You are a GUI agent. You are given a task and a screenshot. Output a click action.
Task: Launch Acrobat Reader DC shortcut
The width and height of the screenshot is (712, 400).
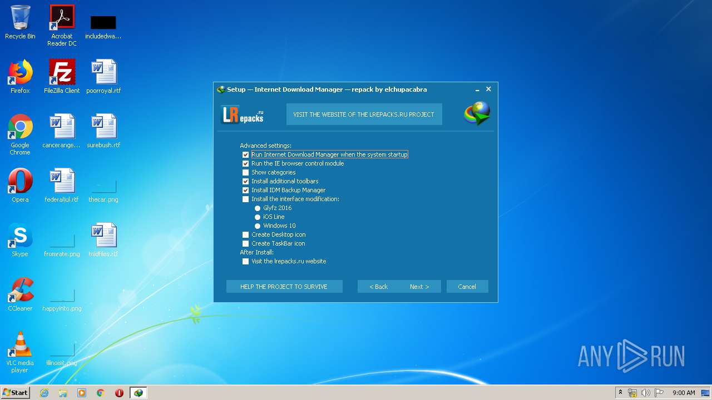(62, 26)
